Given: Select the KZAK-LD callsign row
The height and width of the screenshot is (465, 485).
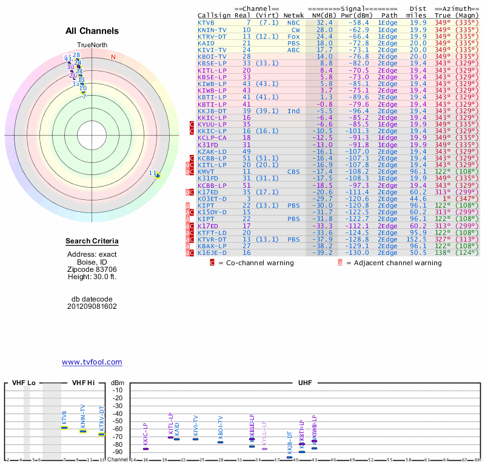Looking at the screenshot, I should click(212, 151).
